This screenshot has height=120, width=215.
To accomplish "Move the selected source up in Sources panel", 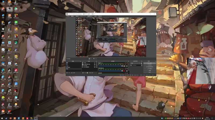I will click(x=90, y=73).
